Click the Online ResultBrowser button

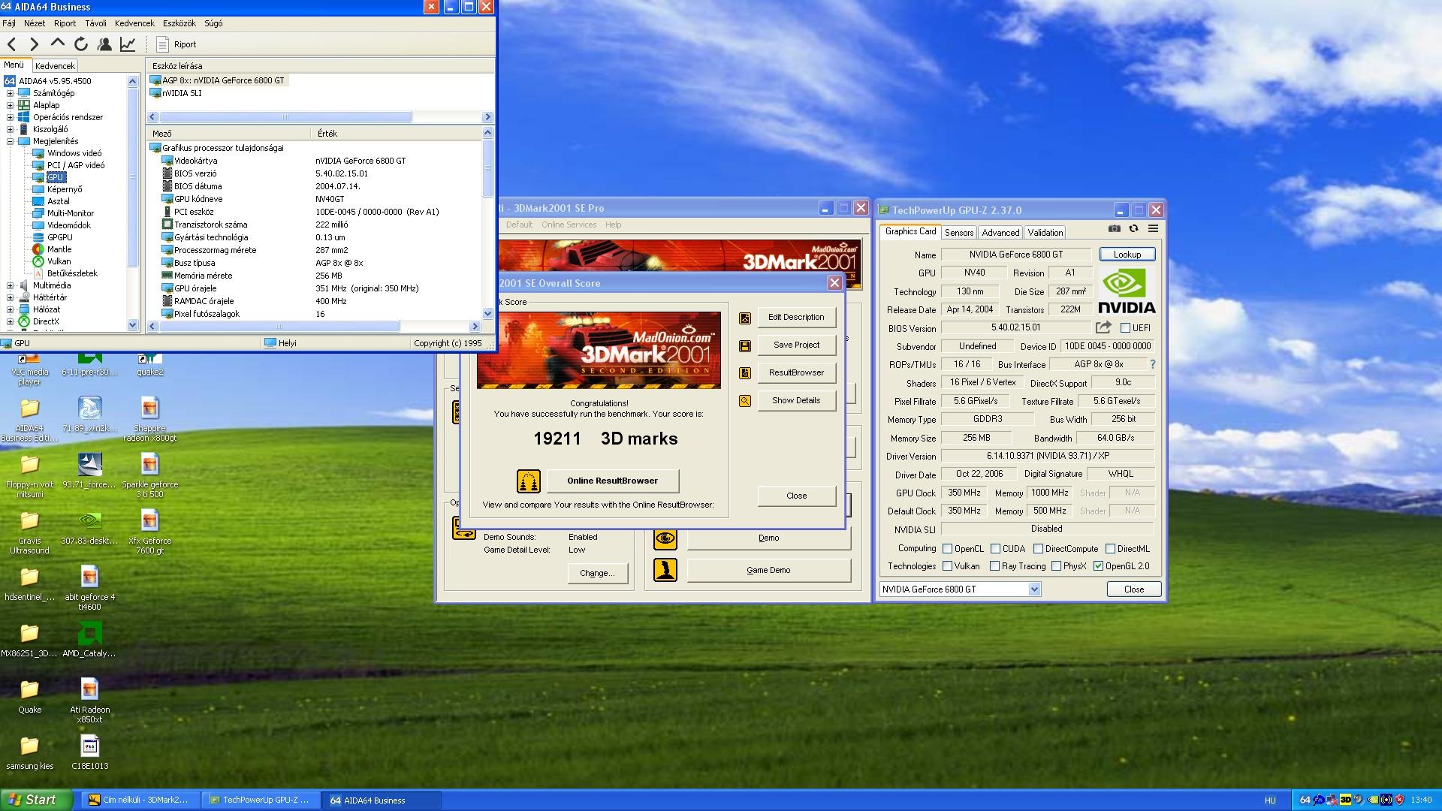coord(612,481)
